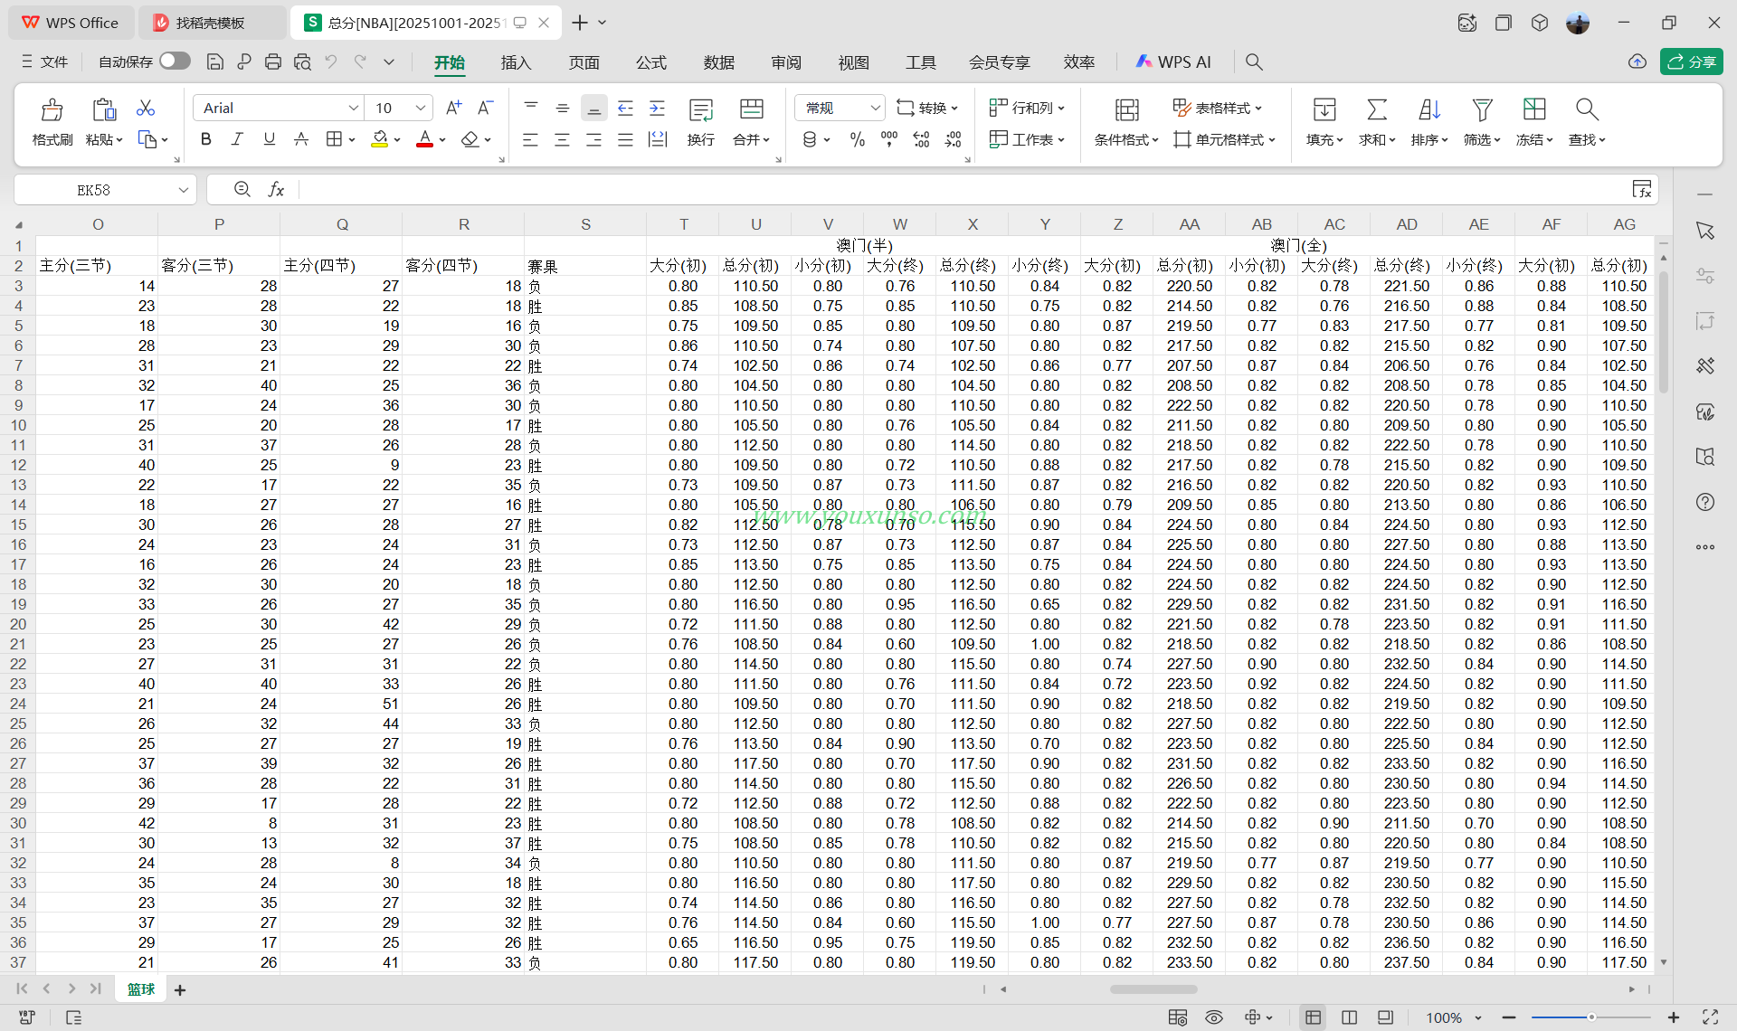1737x1031 pixels.
Task: Open the zoom level dropdown
Action: 1478,1017
